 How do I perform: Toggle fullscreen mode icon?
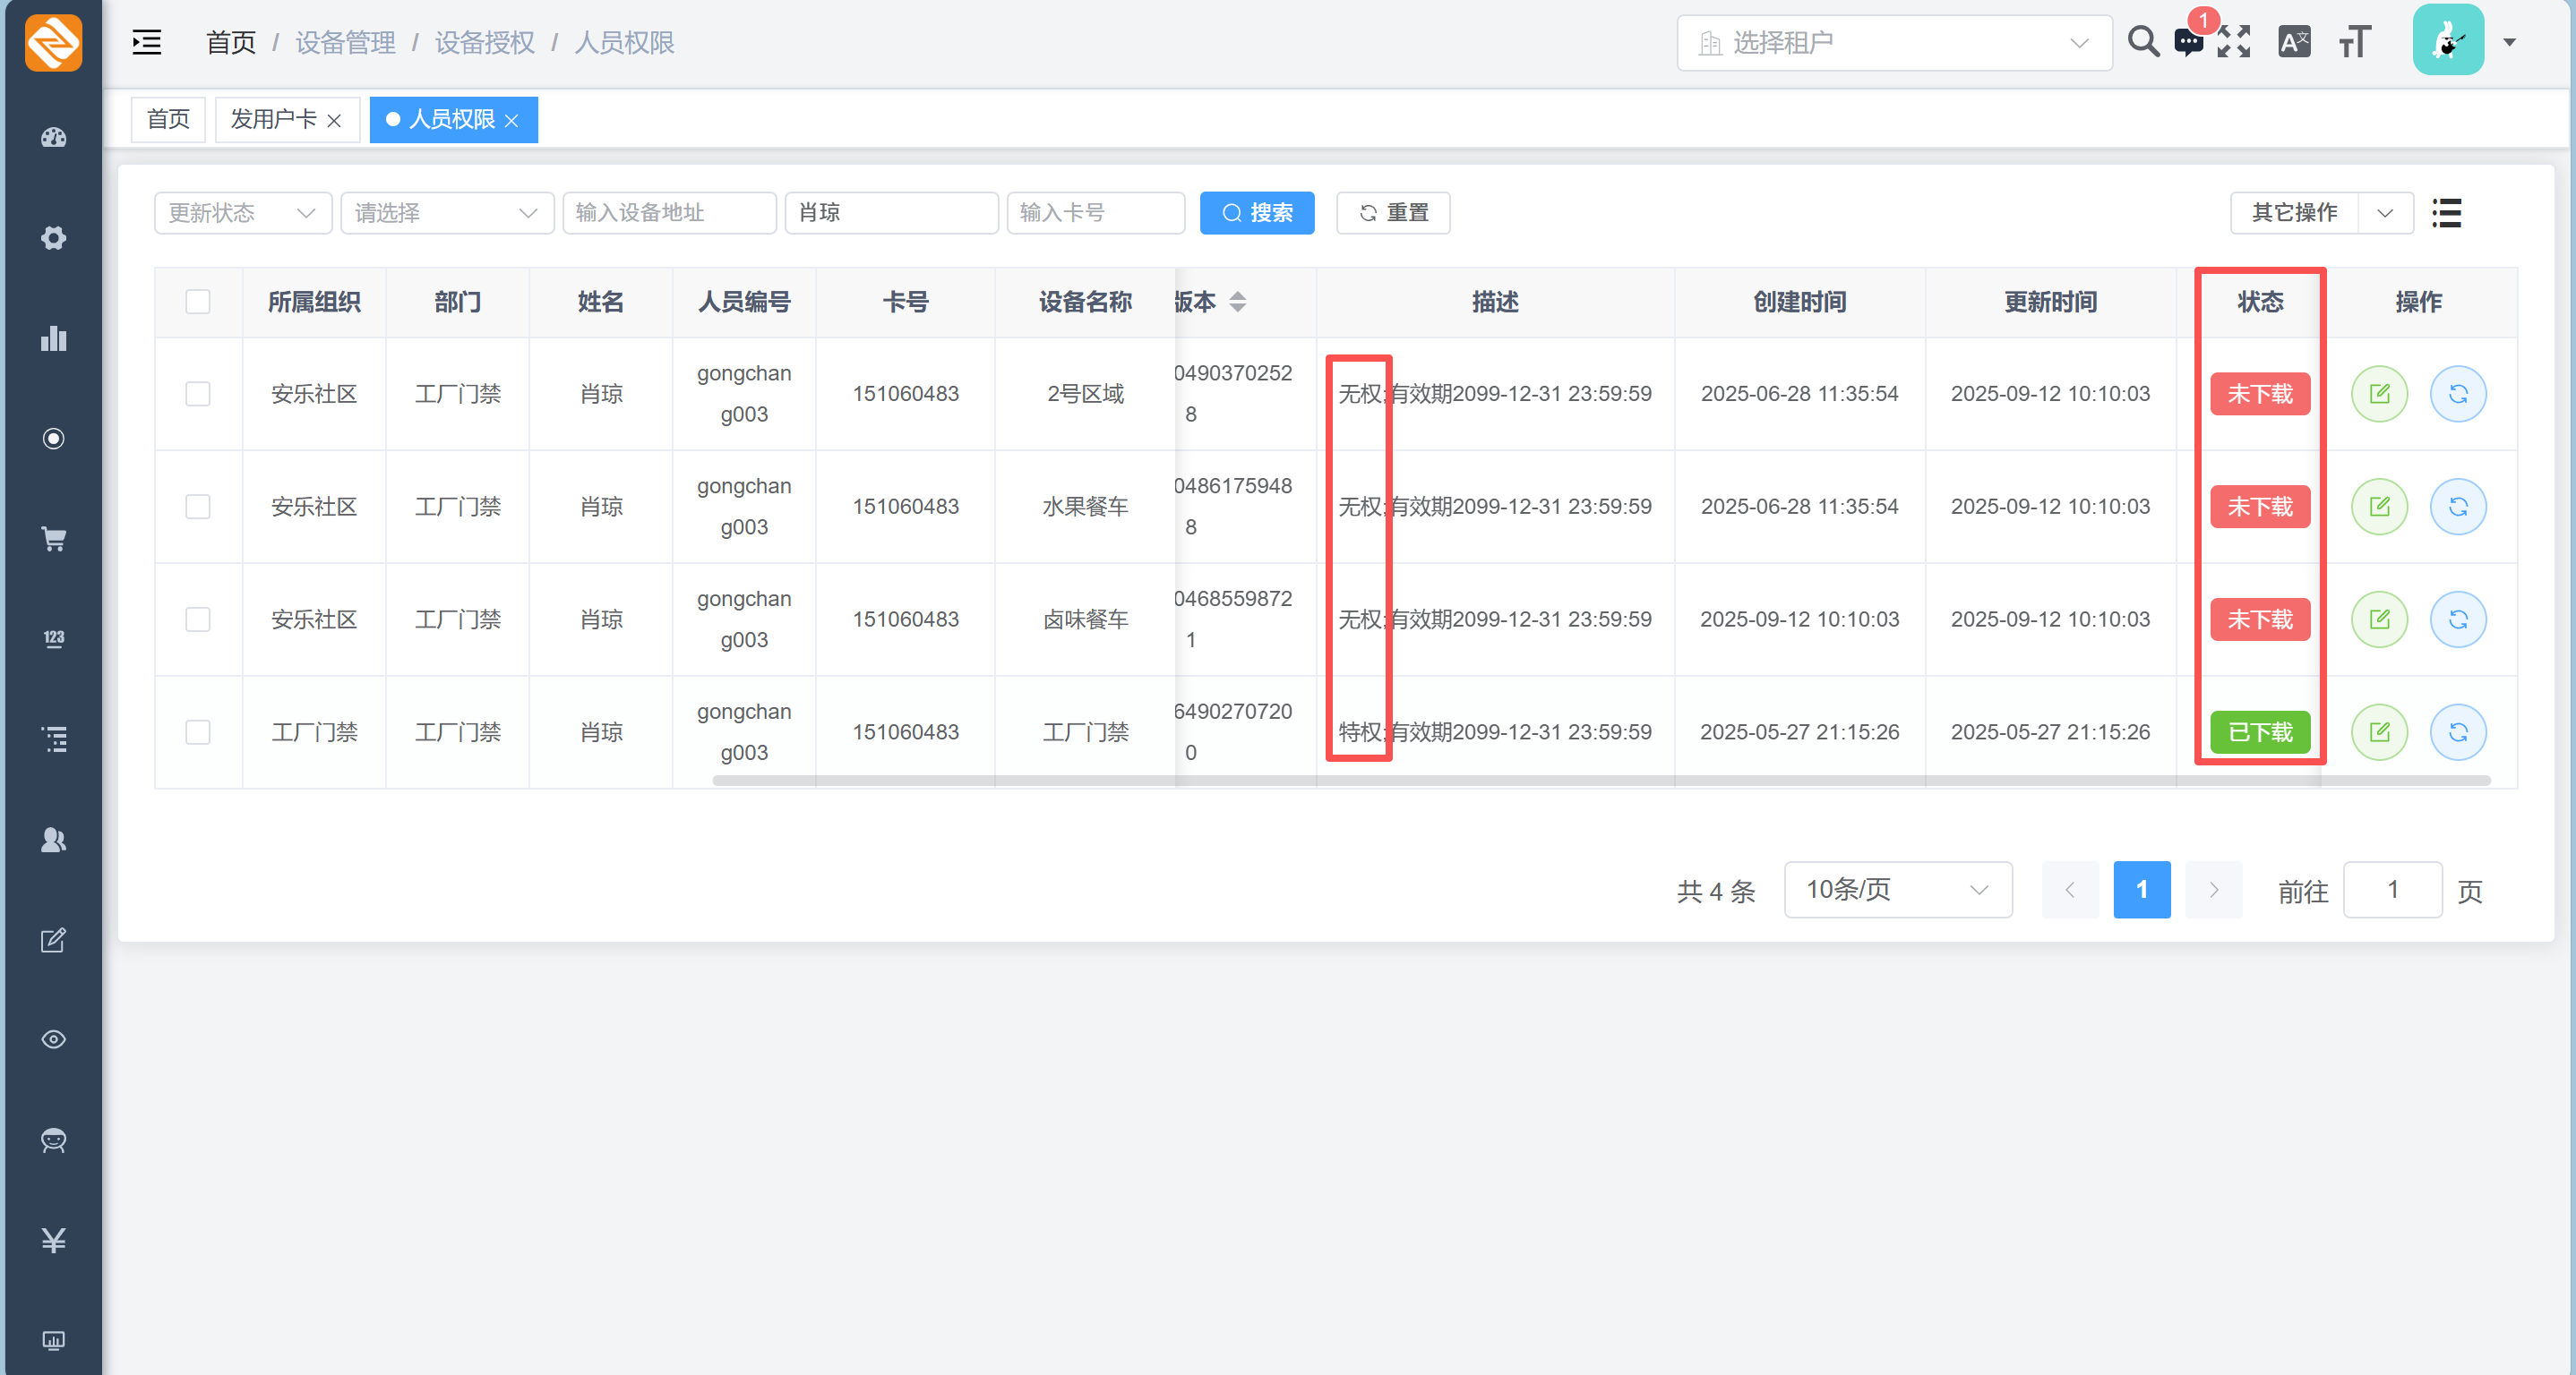(x=2234, y=42)
